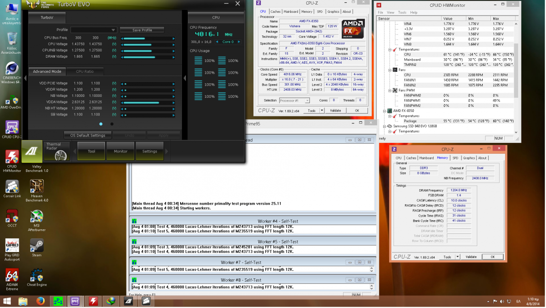Select the Play GRID Autosport desktop icon

[x=12, y=250]
